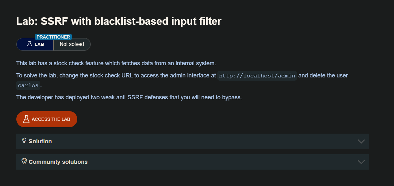
Task: Click the http://localhost/admin code snippet
Action: pyautogui.click(x=257, y=76)
